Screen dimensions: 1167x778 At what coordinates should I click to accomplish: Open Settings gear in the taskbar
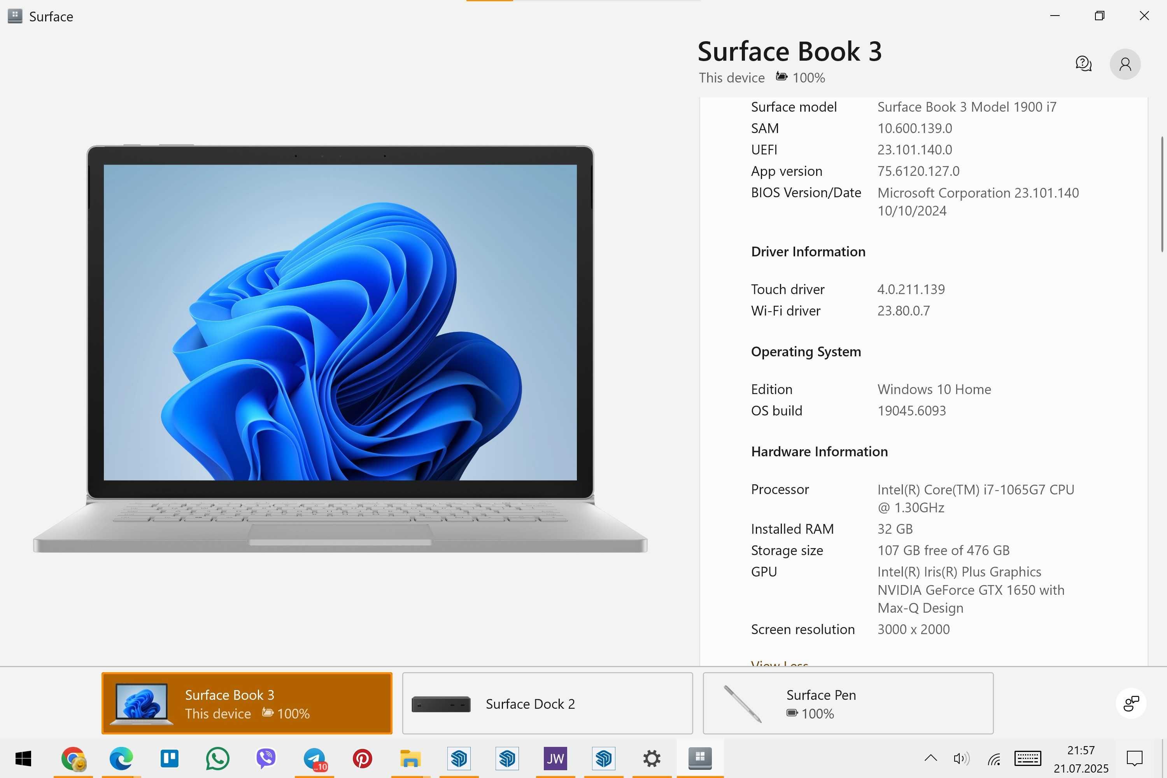tap(652, 758)
